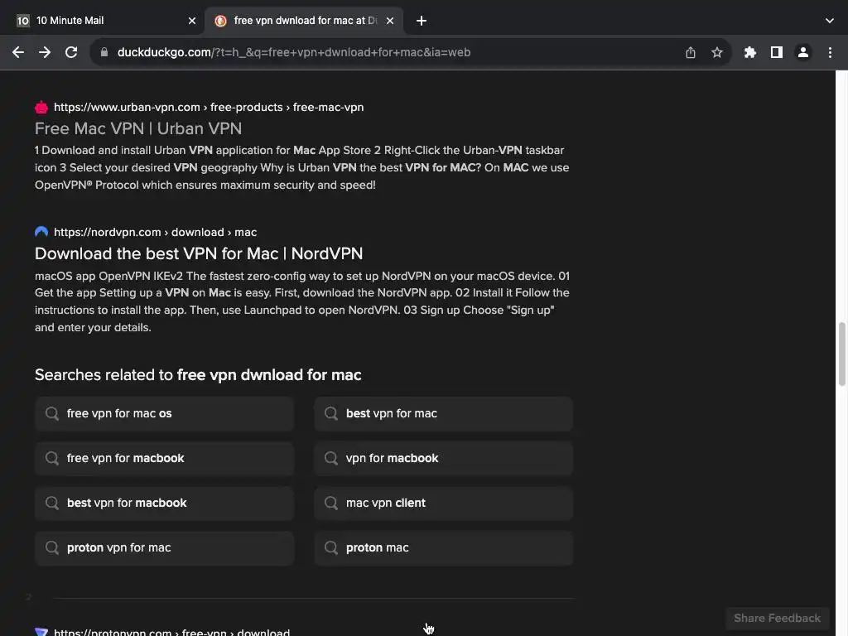Search related: best vpn for macbook
Screen dimensions: 848x636
tap(165, 503)
